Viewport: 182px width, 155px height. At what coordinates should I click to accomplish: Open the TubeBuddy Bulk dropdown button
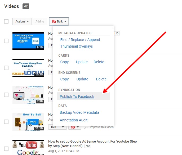59,21
